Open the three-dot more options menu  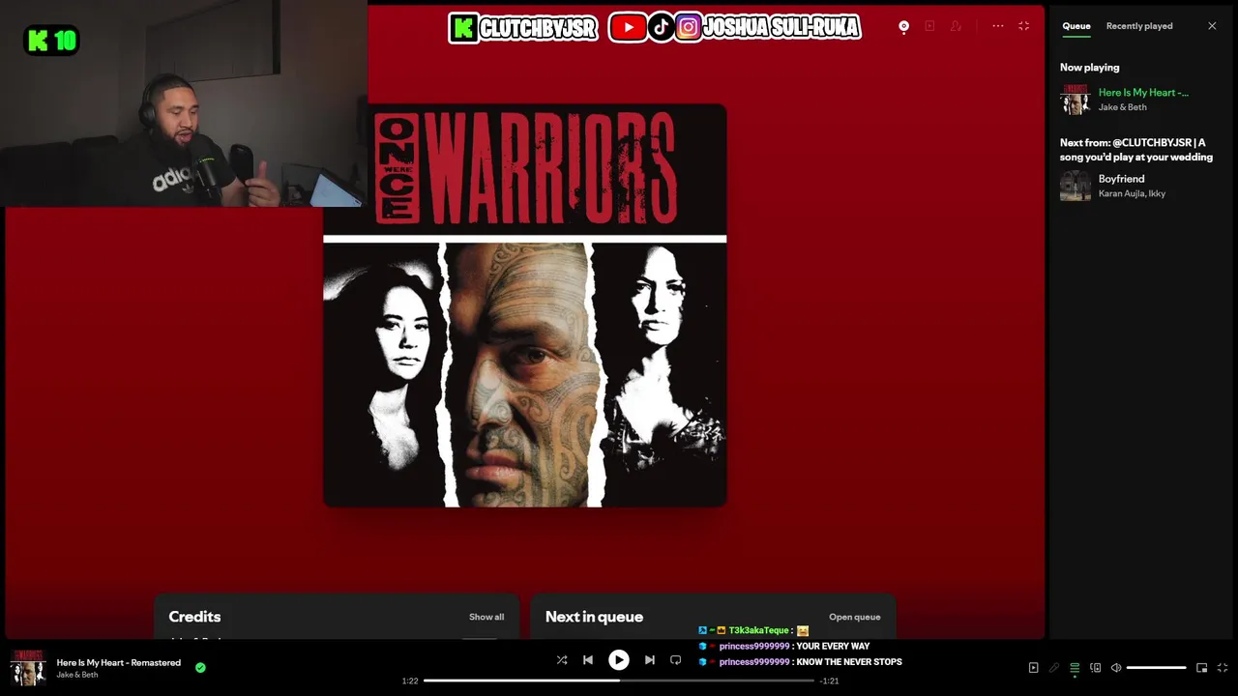997,26
